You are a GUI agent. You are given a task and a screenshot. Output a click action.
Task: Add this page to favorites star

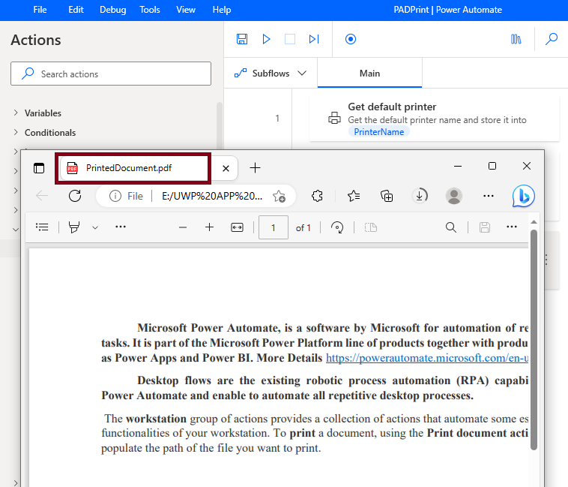click(x=279, y=196)
